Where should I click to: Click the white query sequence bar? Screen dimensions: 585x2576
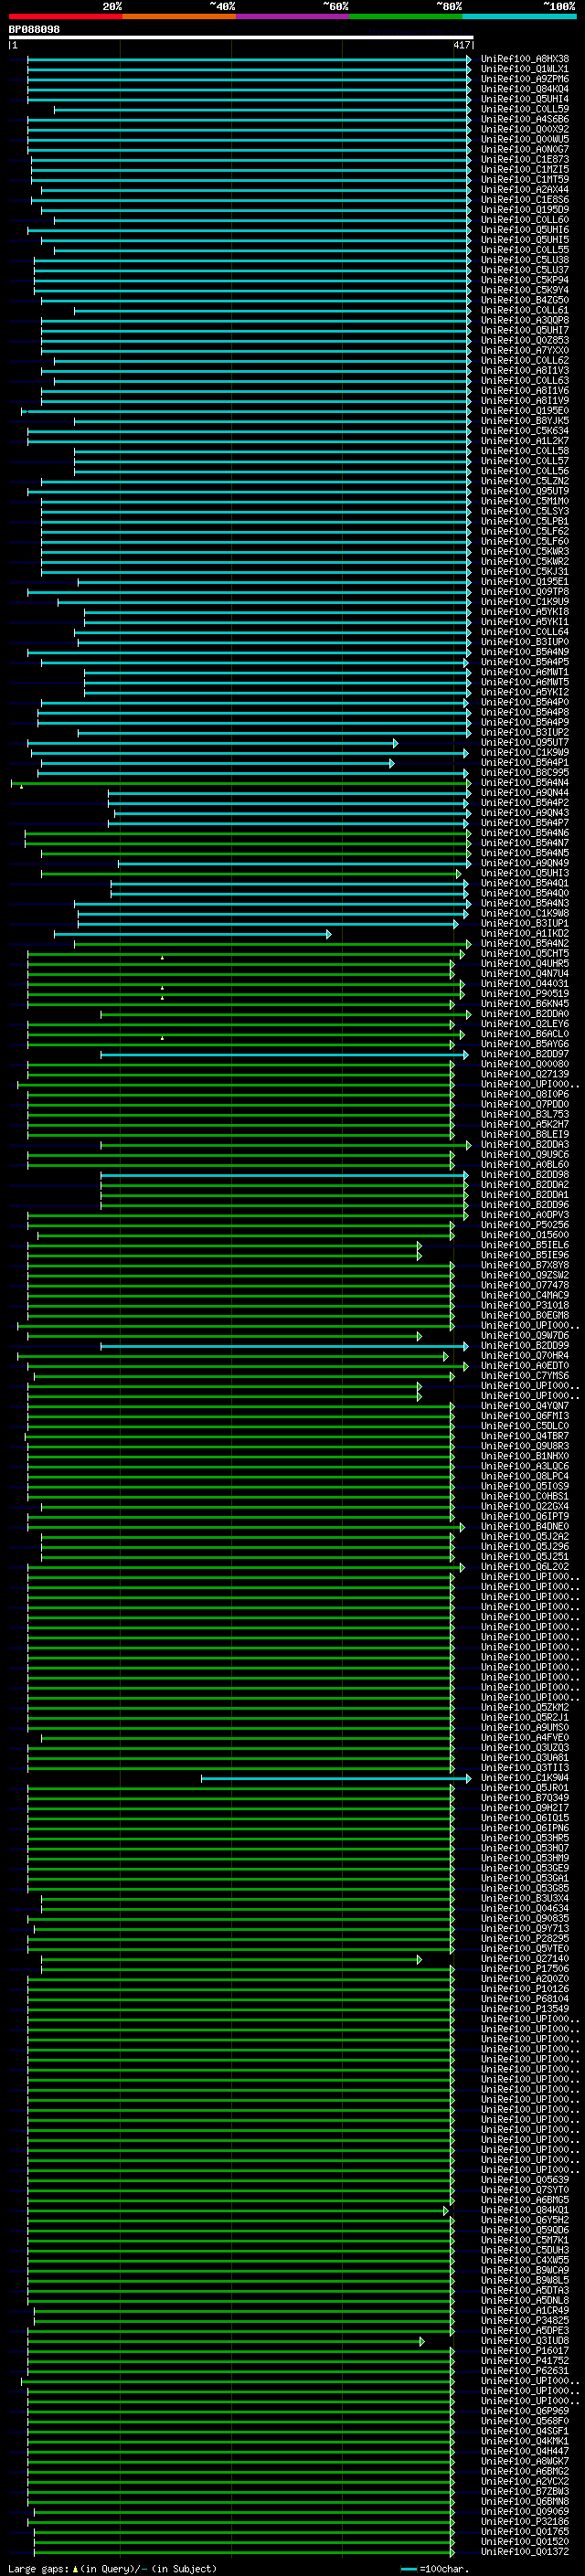(241, 38)
